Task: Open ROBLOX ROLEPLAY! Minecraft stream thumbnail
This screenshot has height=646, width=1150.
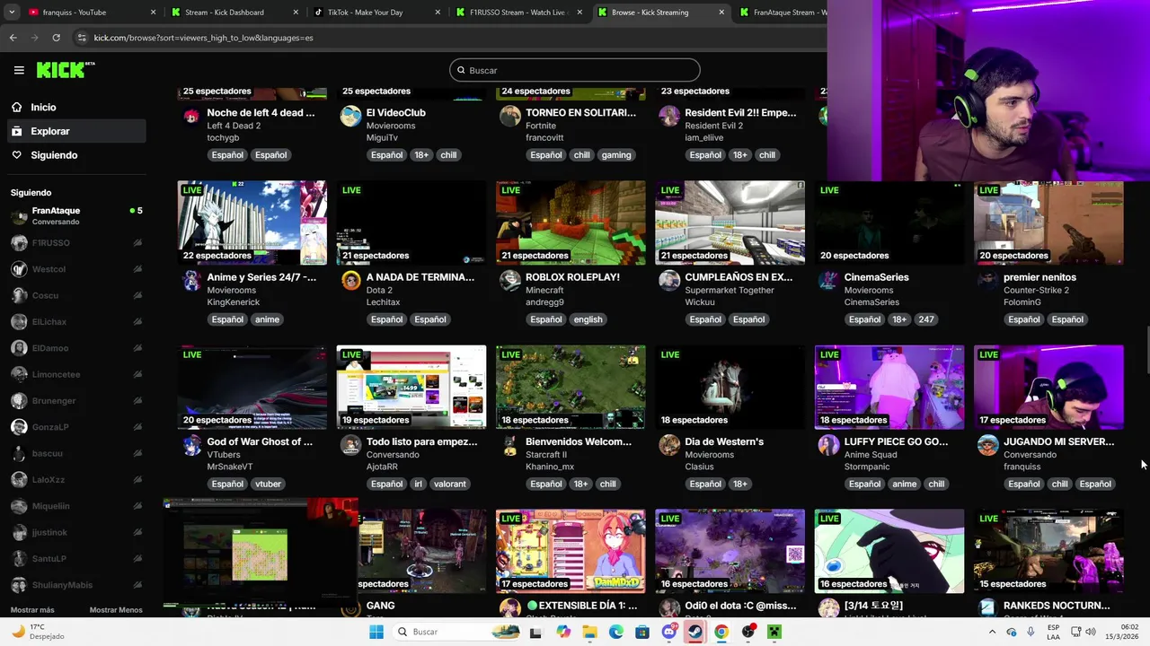Action: (571, 223)
